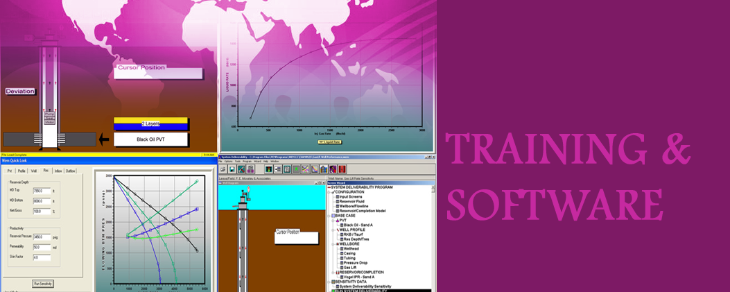Select Vogel IPR - Sand A item
The image size is (730, 292).
pyautogui.click(x=359, y=277)
